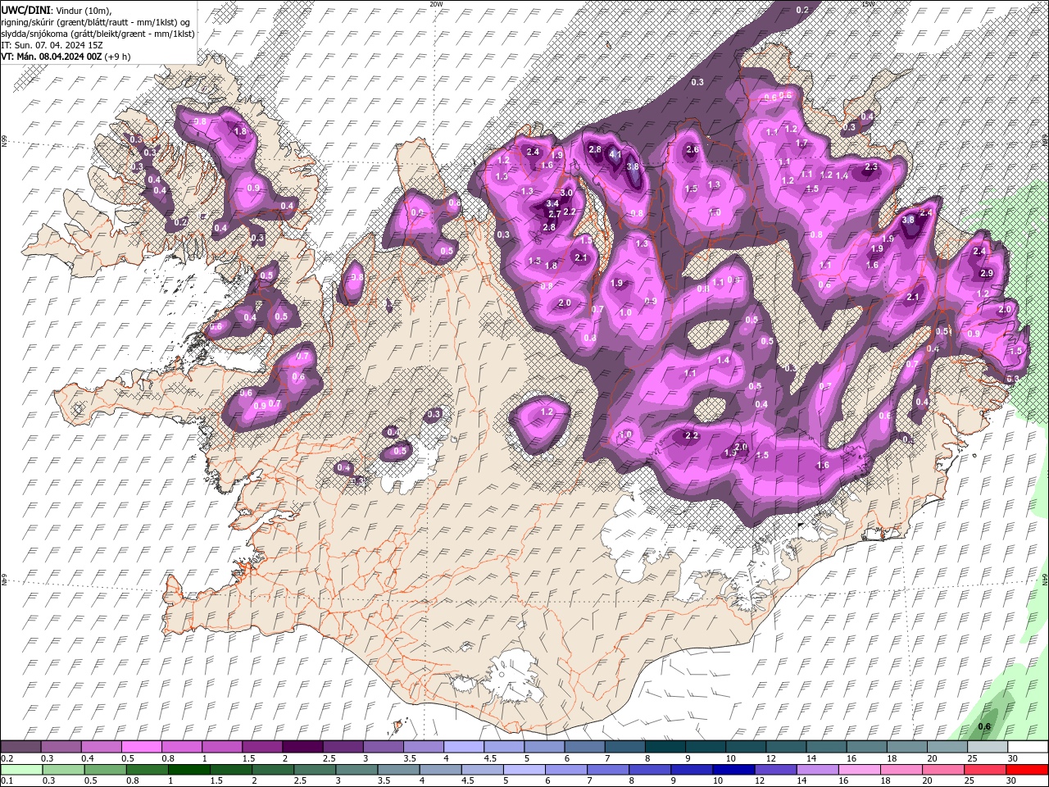Pick bright pink snow swatch 0.5–0.8

142,747
